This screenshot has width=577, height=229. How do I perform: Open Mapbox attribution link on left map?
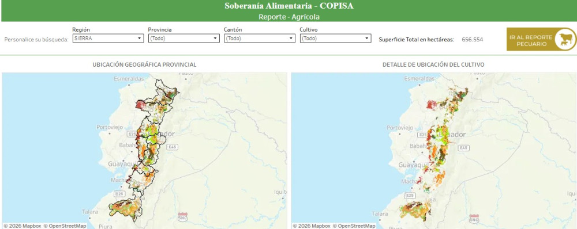pyautogui.click(x=22, y=226)
